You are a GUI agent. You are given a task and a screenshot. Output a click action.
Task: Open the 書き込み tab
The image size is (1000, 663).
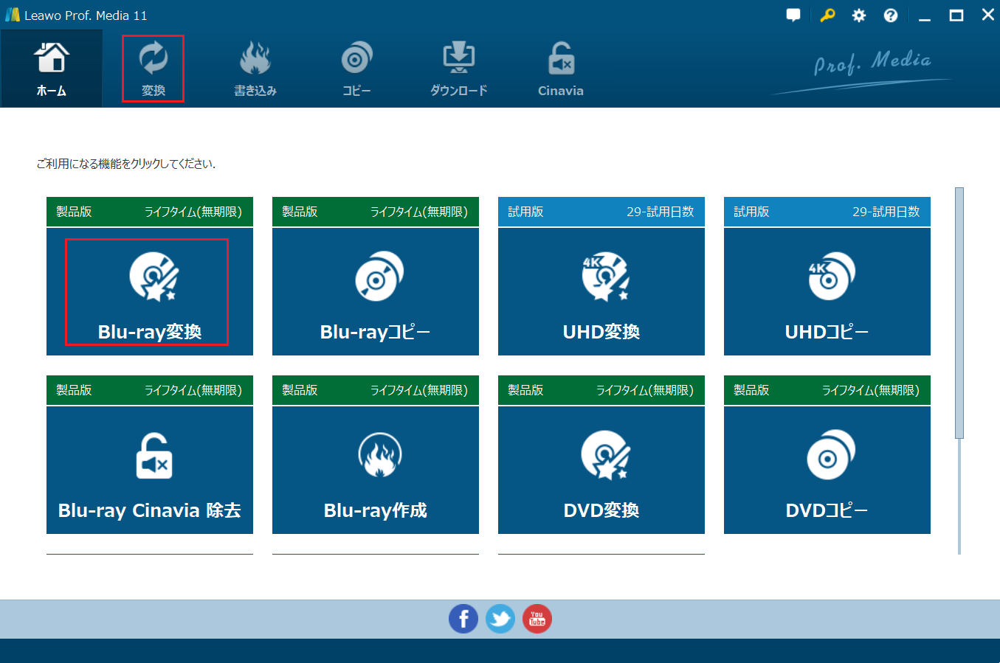(x=255, y=68)
